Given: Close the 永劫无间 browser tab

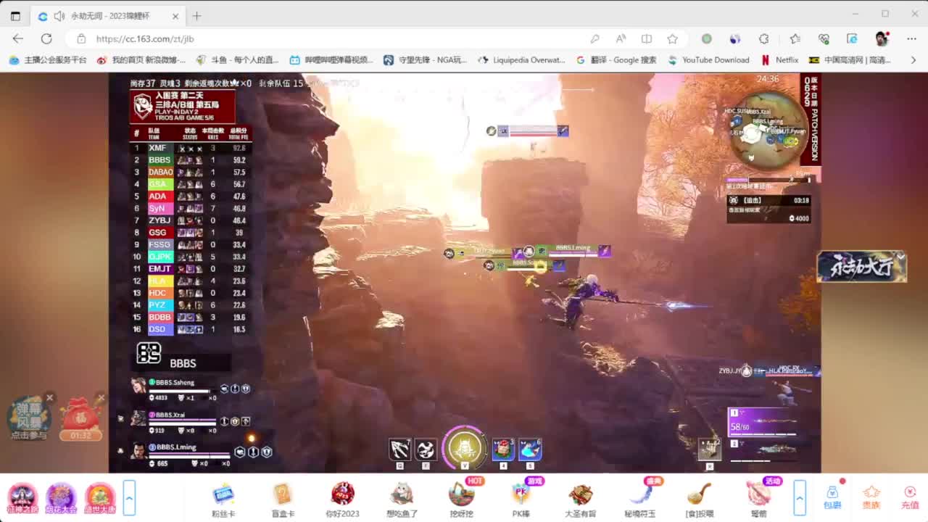Looking at the screenshot, I should 175,16.
